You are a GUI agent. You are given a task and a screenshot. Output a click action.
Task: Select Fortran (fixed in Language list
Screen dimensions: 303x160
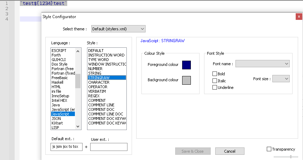63,73
